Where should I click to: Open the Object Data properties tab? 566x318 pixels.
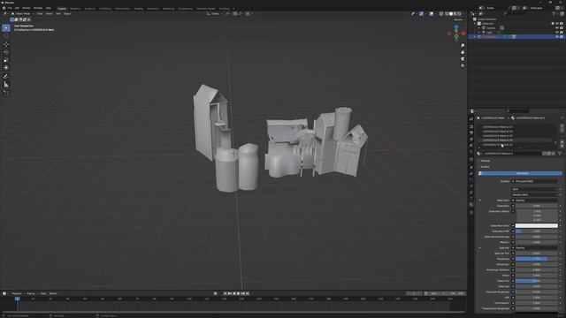click(x=471, y=198)
